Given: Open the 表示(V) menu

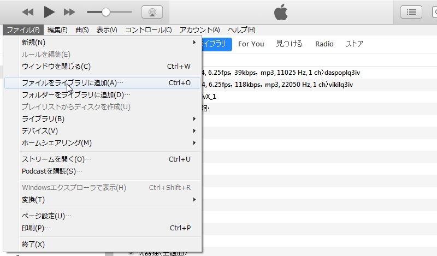Looking at the screenshot, I should tap(107, 30).
